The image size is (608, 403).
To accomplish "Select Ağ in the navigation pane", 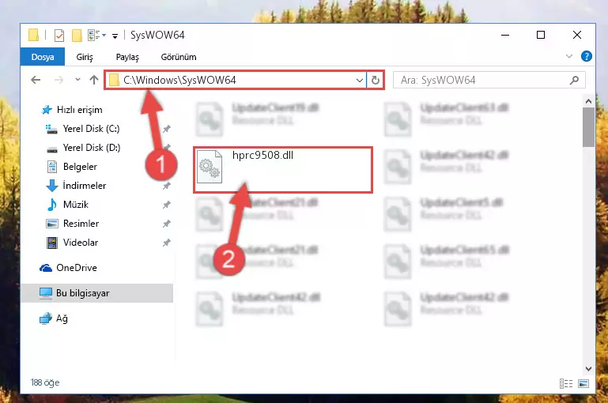I will (62, 318).
